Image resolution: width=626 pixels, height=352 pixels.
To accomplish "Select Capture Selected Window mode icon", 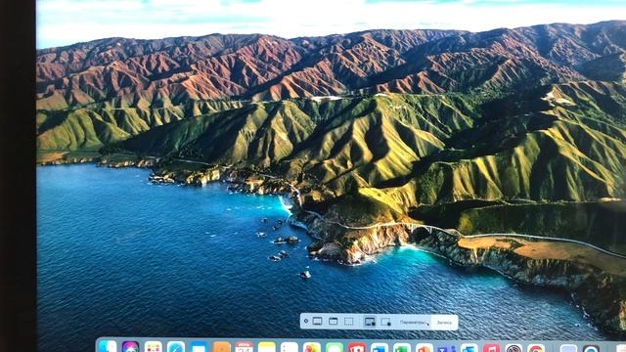I will pos(333,322).
